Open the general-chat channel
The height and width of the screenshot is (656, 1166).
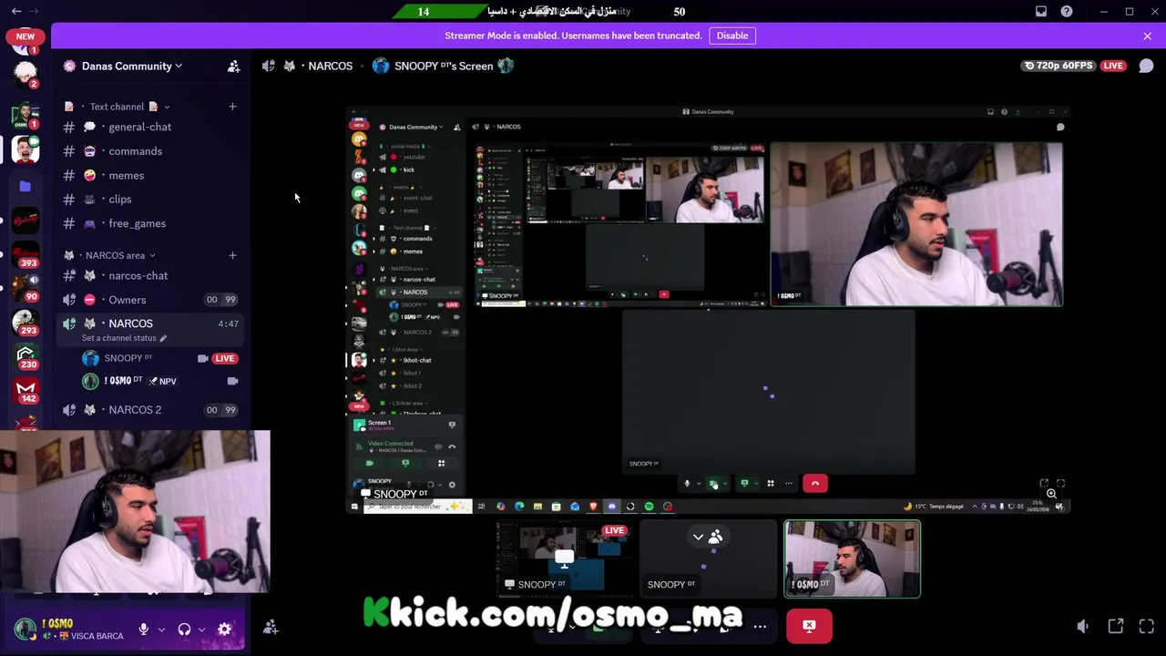139,127
